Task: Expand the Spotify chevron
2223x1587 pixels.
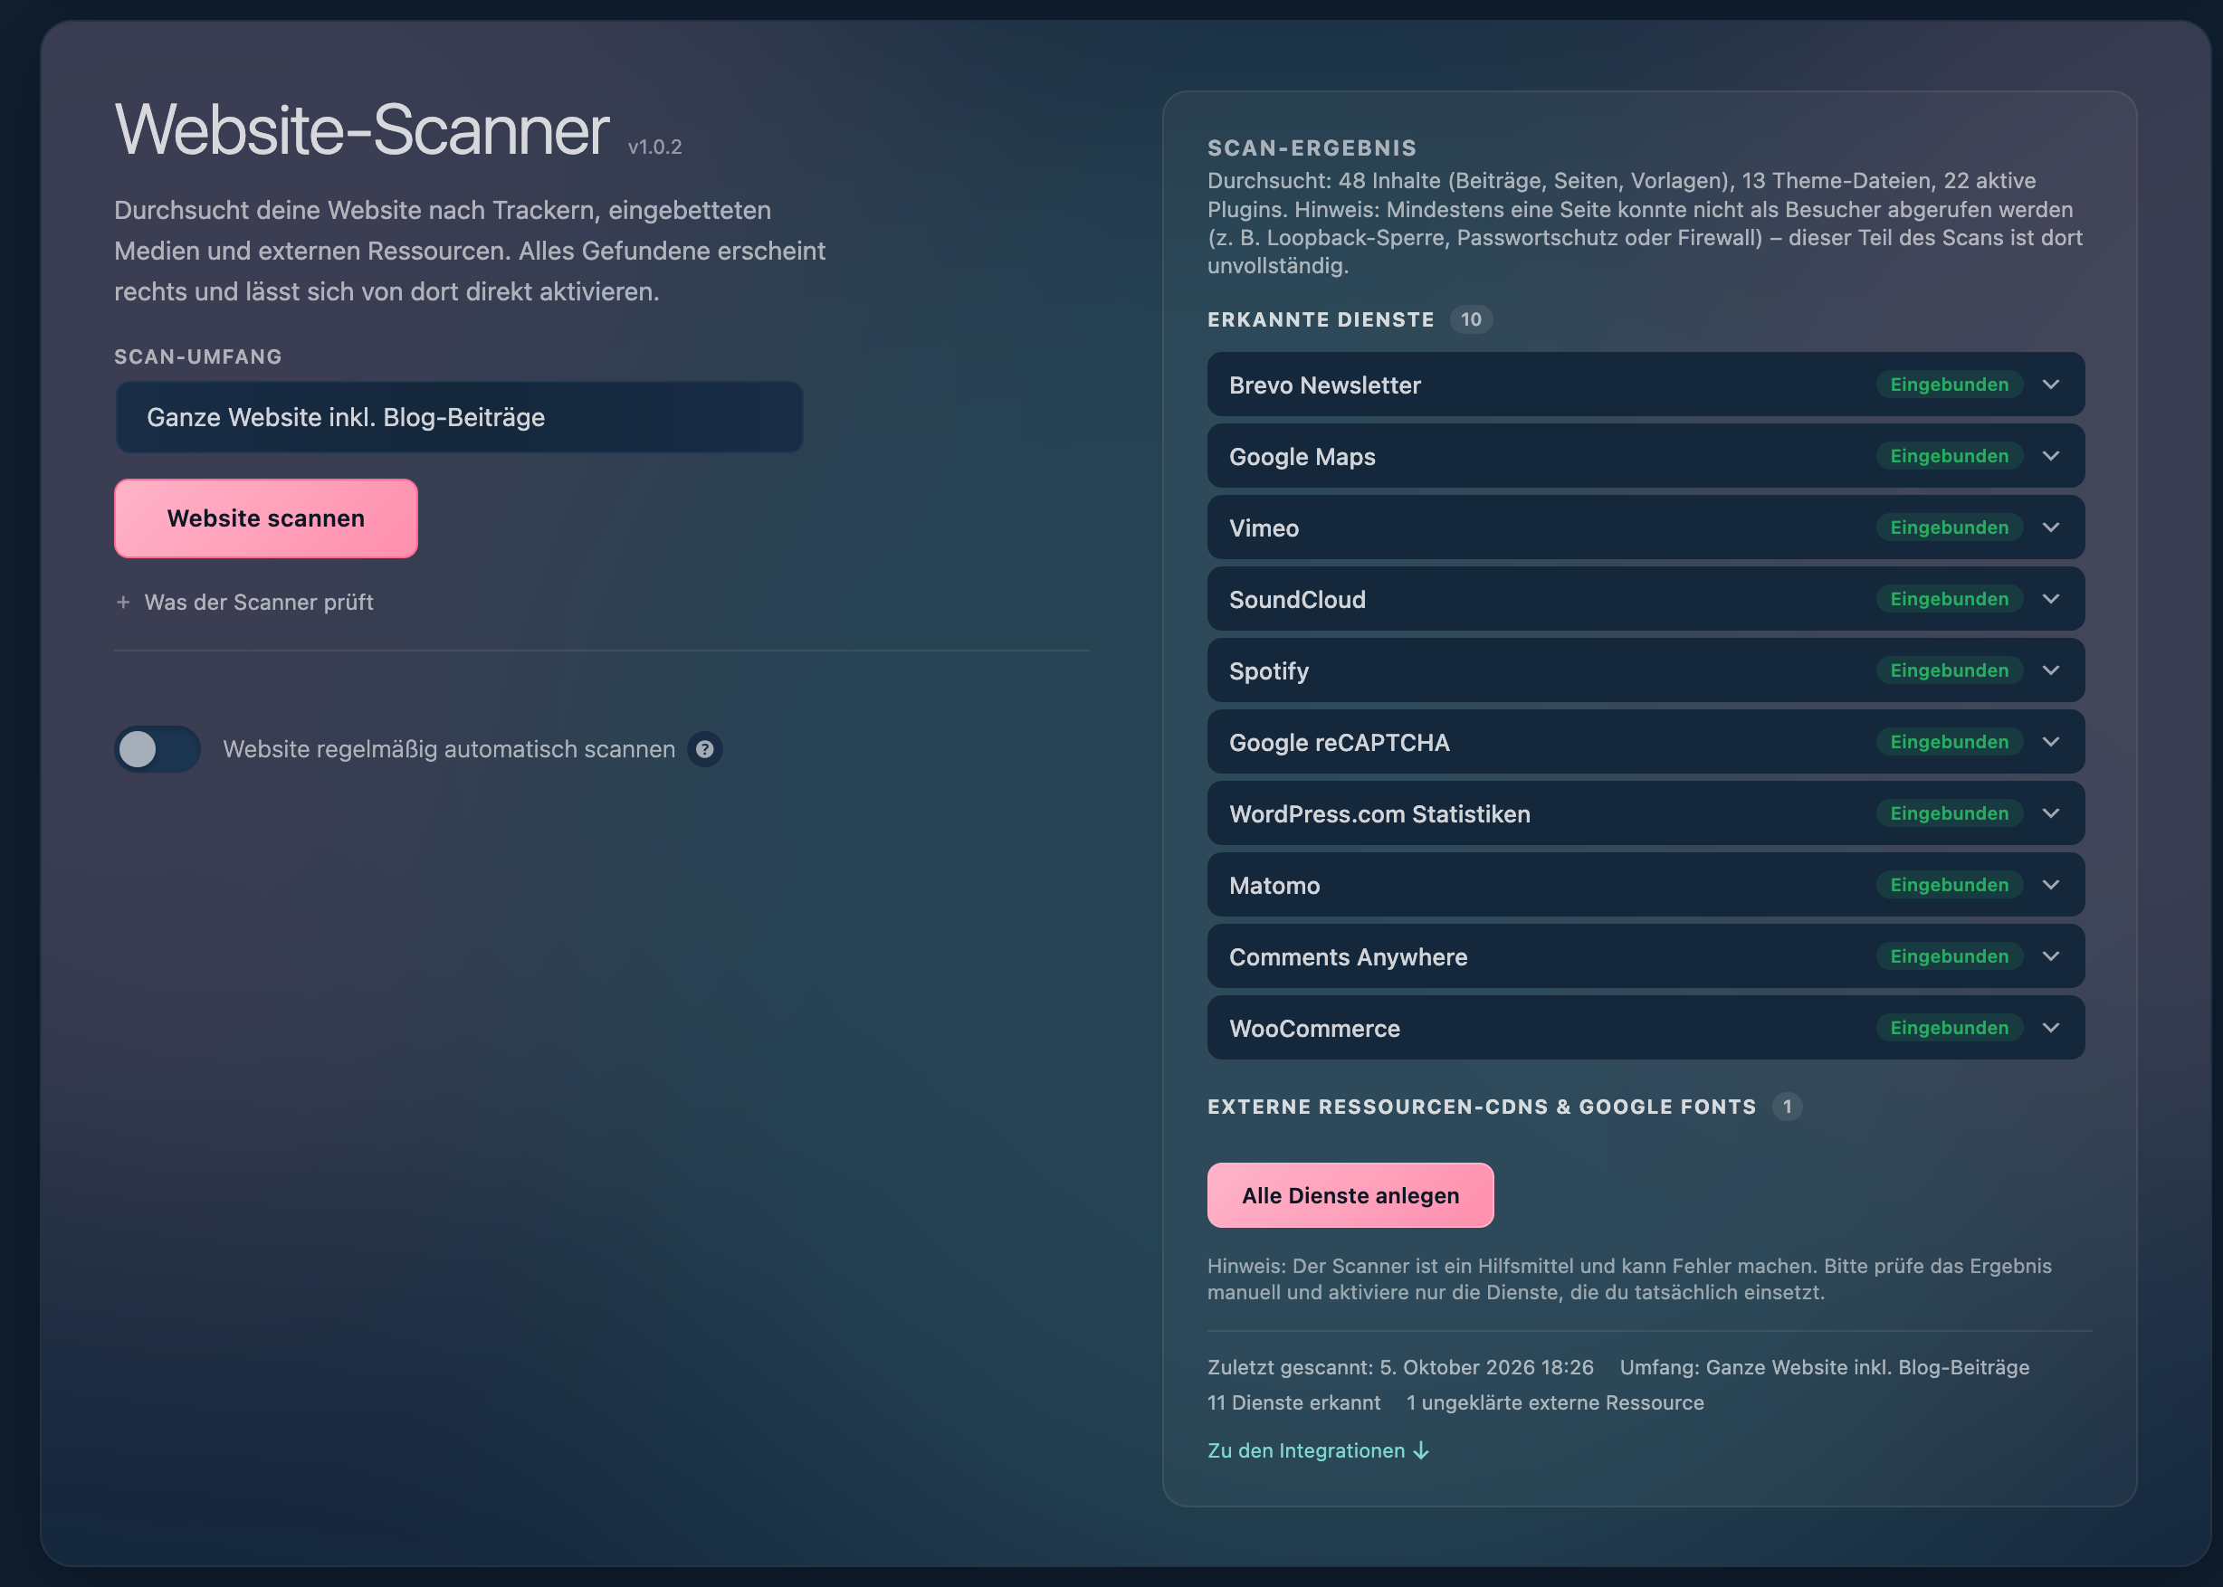Action: (x=2051, y=670)
